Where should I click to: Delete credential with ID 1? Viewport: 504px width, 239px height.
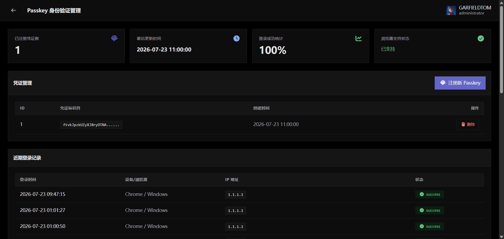point(468,124)
